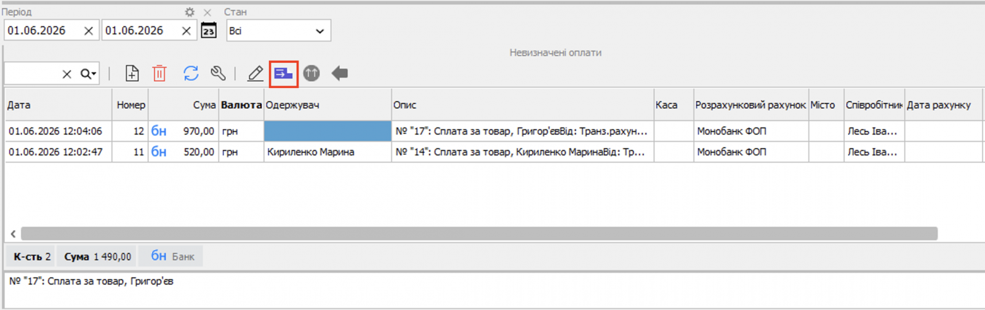Click the gray back arrow icon
Viewport: 985px width, 310px height.
pyautogui.click(x=340, y=74)
